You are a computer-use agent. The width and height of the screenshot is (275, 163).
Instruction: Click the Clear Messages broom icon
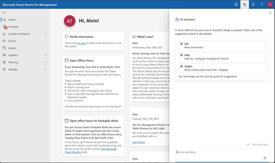[248, 145]
